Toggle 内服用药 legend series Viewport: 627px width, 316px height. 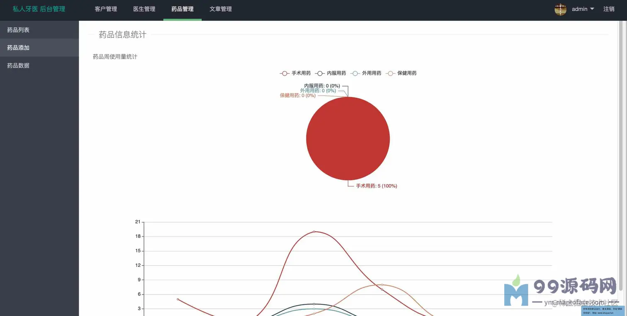pos(331,73)
